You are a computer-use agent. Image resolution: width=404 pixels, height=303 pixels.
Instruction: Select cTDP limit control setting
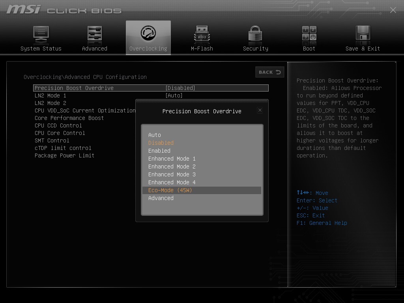pos(63,148)
